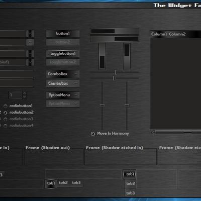Click the lower horizontal slider handle
Viewport: 201px width, 201px height.
click(114, 78)
